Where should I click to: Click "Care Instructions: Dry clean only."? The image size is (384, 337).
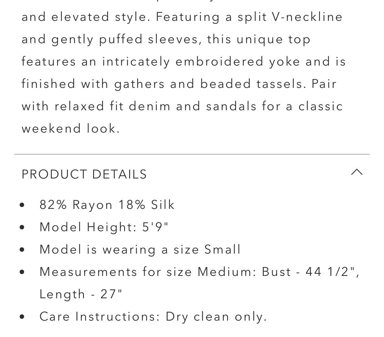coord(153,317)
